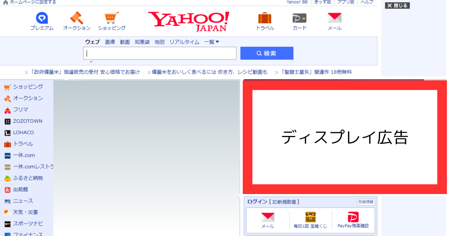Focus the web search input field

click(160, 53)
